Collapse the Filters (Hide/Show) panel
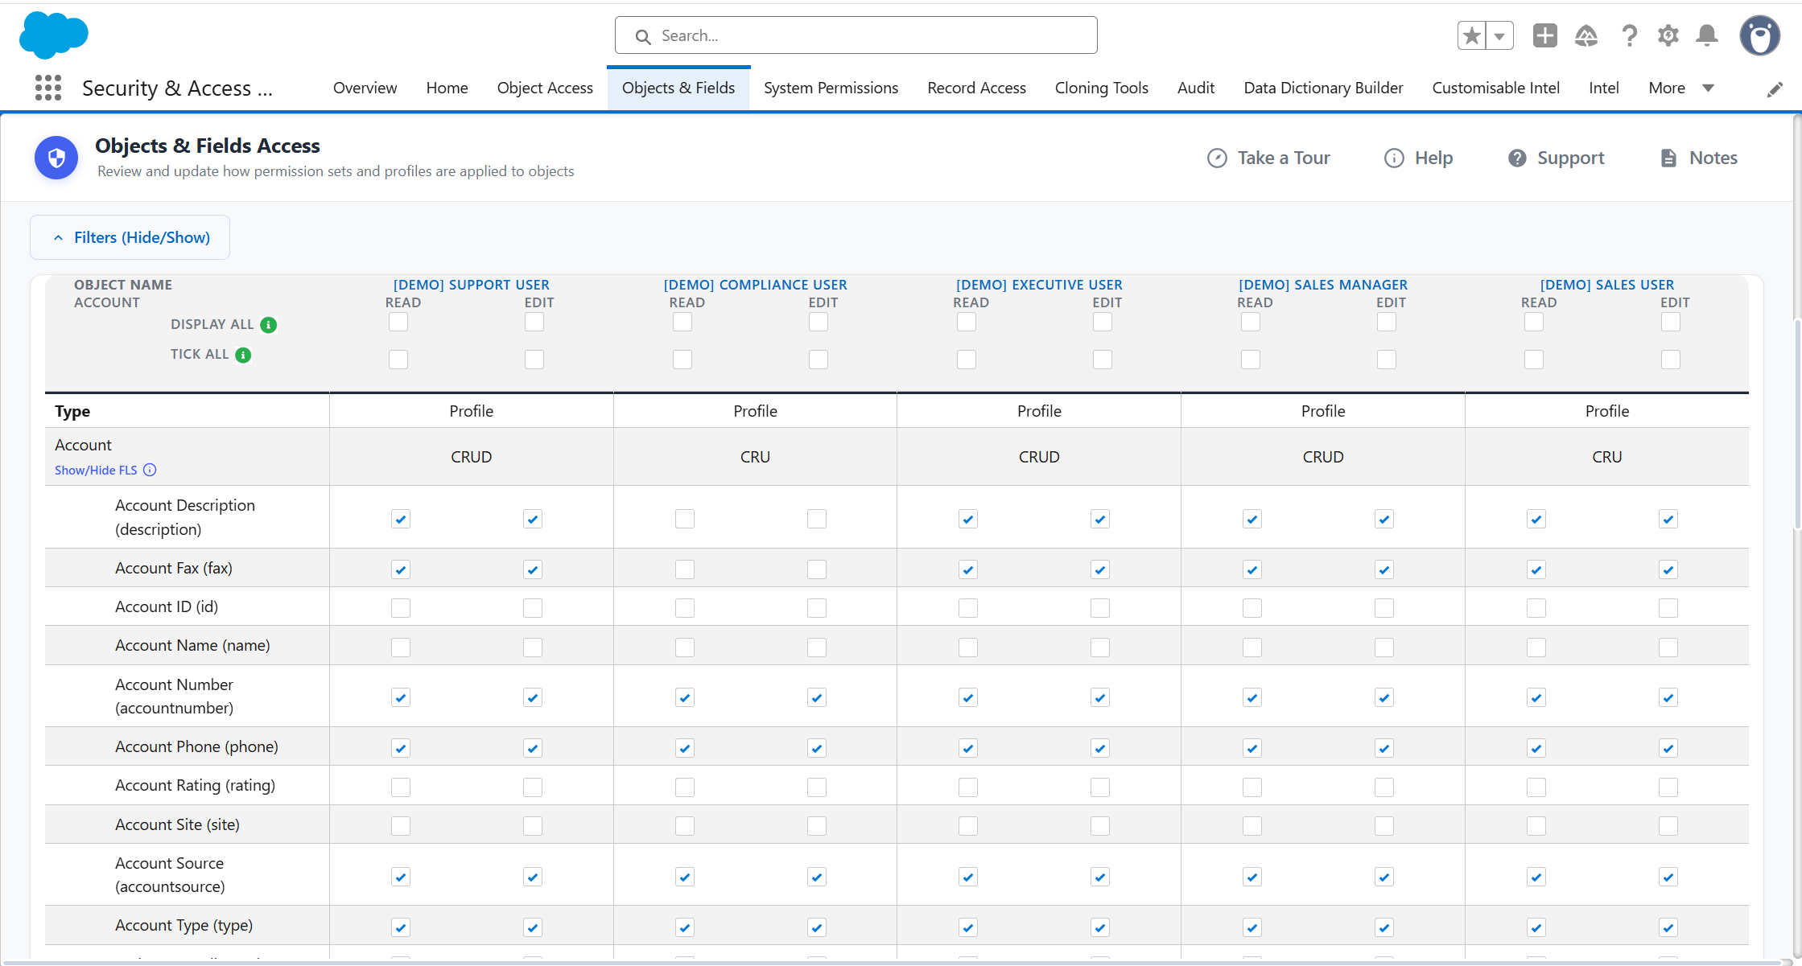This screenshot has width=1802, height=966. (x=130, y=237)
